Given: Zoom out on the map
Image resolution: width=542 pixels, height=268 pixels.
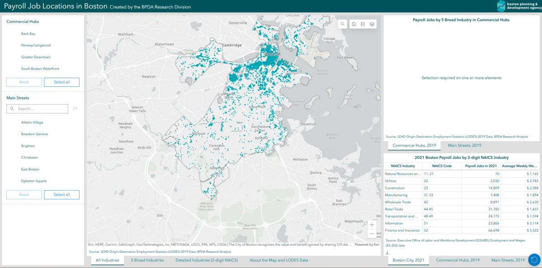Looking at the screenshot, I should [x=371, y=235].
